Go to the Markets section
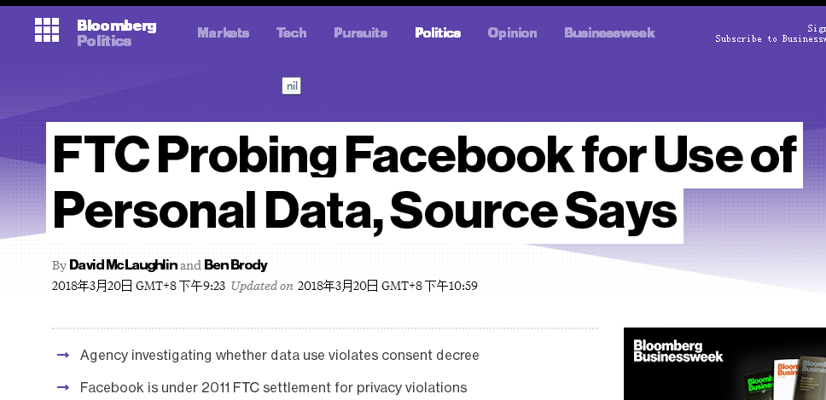Screen dimensions: 826x400 tap(224, 33)
